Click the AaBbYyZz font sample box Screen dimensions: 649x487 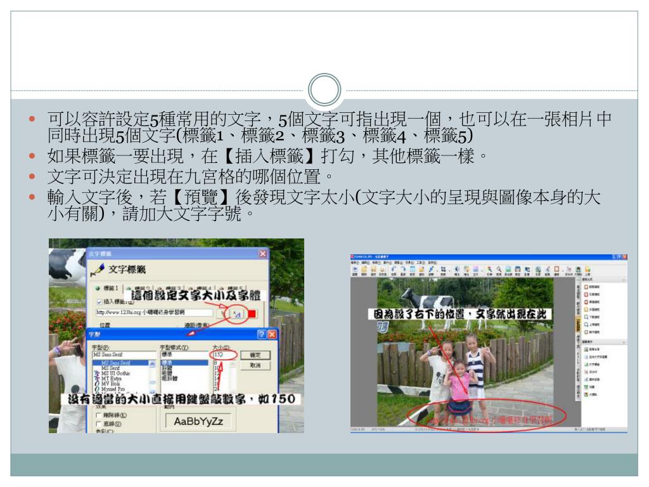pos(198,421)
